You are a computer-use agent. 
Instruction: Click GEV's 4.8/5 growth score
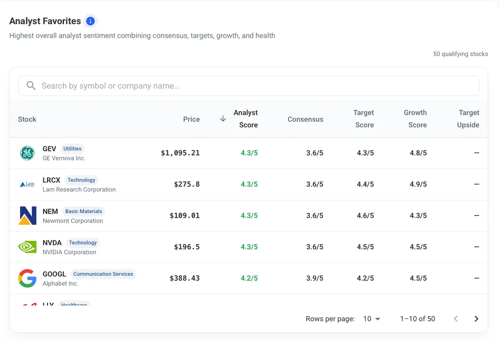[418, 153]
